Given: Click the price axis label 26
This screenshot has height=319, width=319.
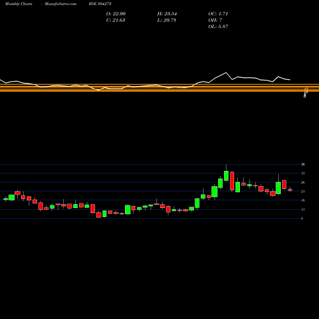Looking at the screenshot, I should [303, 182].
